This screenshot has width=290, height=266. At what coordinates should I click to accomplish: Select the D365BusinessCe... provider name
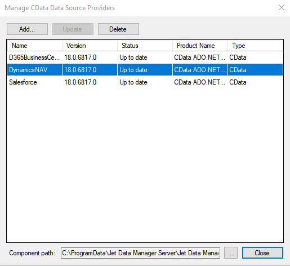(x=34, y=57)
